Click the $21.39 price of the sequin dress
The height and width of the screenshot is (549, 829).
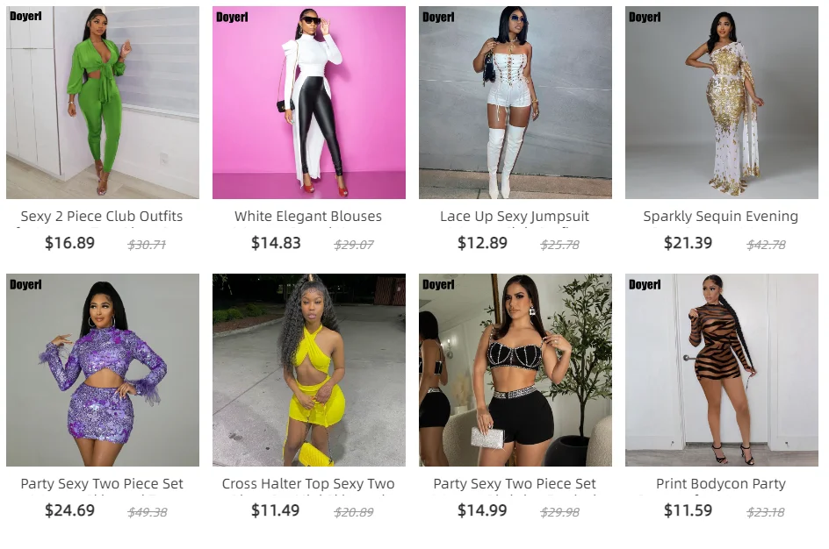pos(688,243)
